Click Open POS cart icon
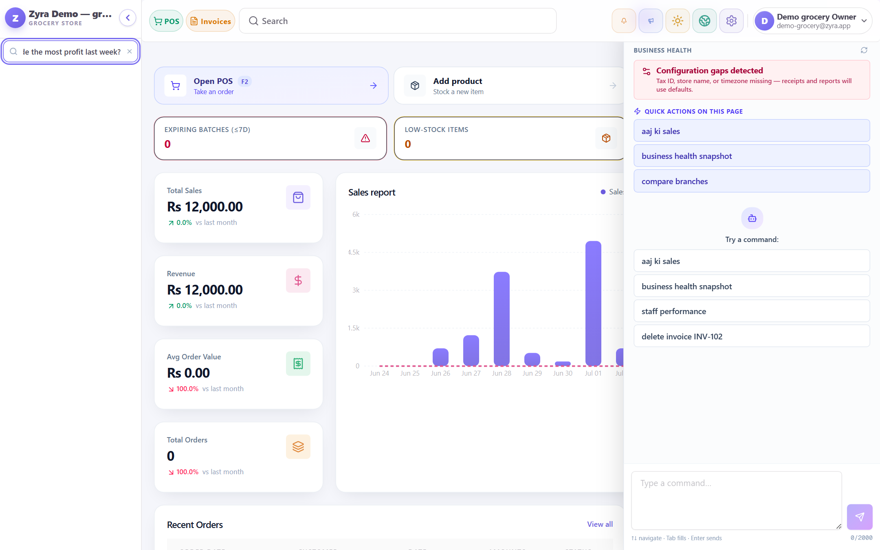Image resolution: width=880 pixels, height=550 pixels. [x=176, y=86]
